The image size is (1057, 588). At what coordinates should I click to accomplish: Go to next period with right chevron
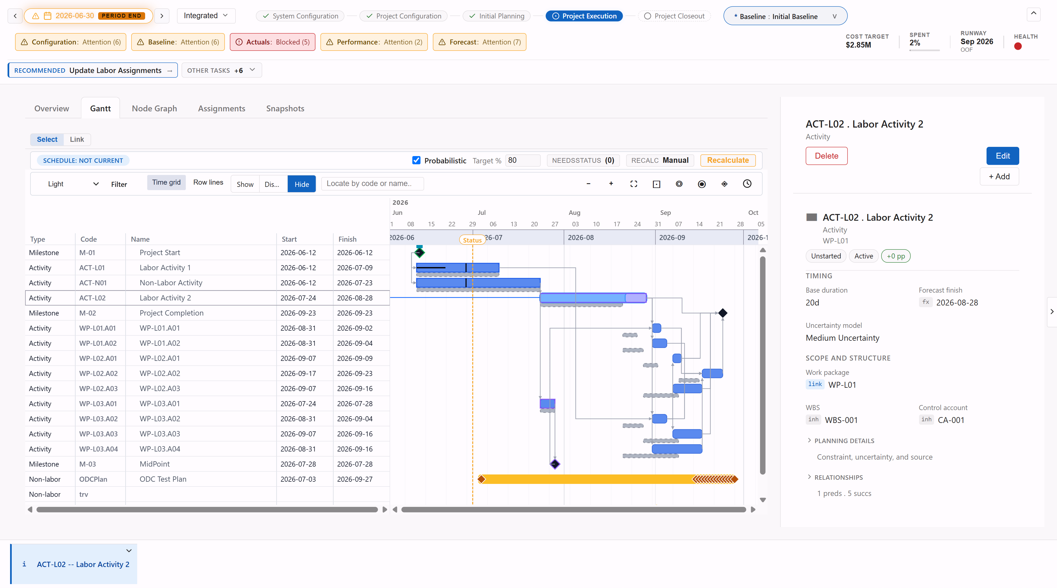(x=162, y=16)
